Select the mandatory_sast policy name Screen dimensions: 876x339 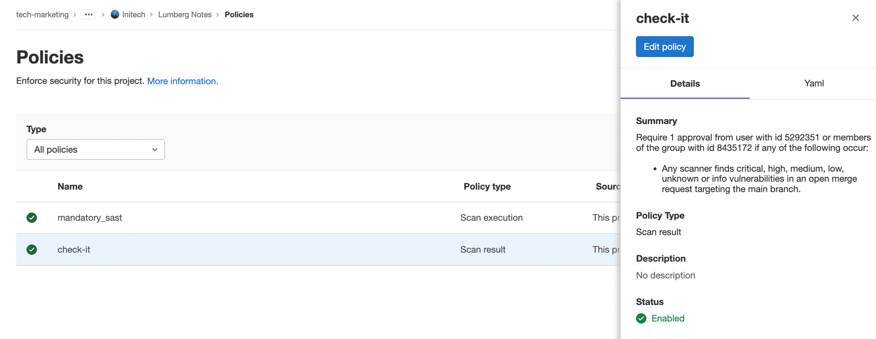[x=89, y=218]
